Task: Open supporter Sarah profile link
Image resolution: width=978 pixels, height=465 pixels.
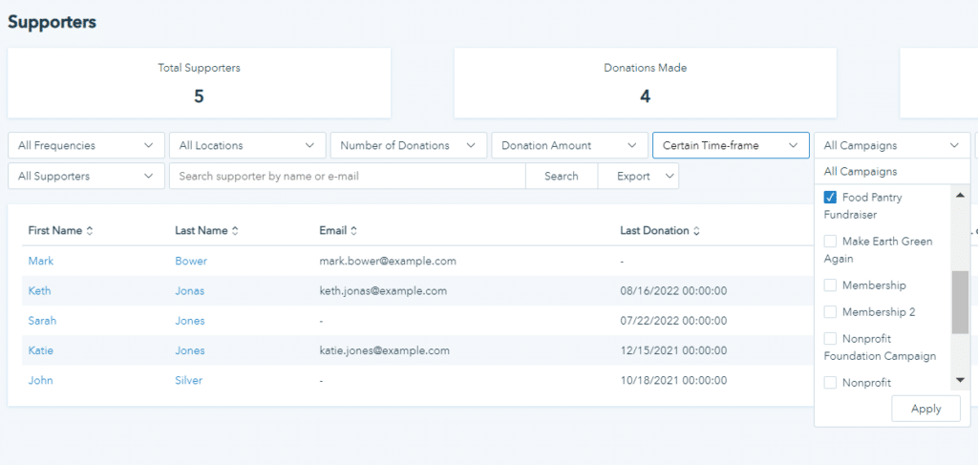Action: pos(42,321)
